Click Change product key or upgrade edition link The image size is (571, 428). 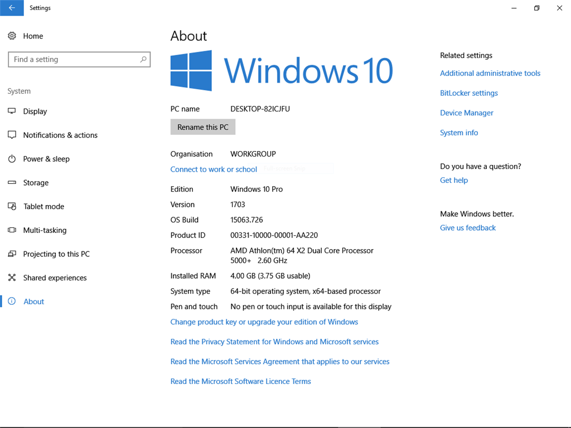point(264,322)
